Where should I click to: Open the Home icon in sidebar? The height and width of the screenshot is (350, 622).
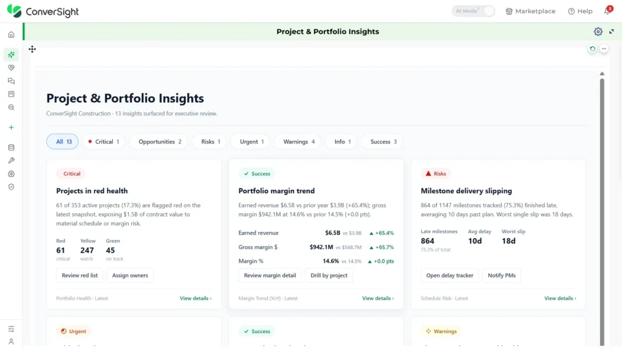(11, 35)
